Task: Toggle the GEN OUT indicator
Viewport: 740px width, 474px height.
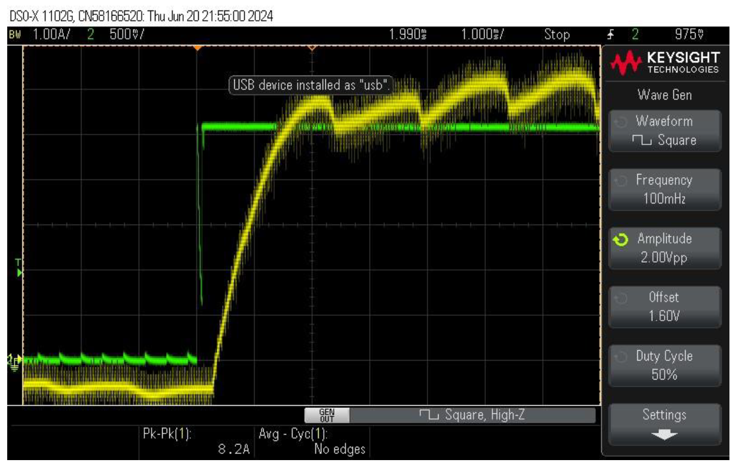Action: click(327, 415)
